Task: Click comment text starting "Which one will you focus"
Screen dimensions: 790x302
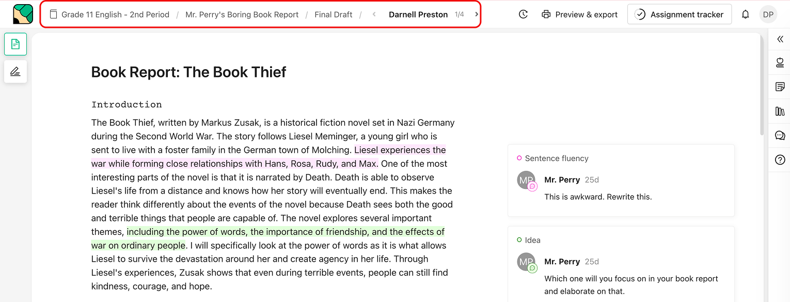Action: (631, 285)
